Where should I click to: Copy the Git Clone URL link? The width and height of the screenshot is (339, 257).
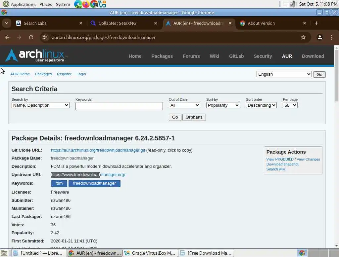tap(98, 150)
